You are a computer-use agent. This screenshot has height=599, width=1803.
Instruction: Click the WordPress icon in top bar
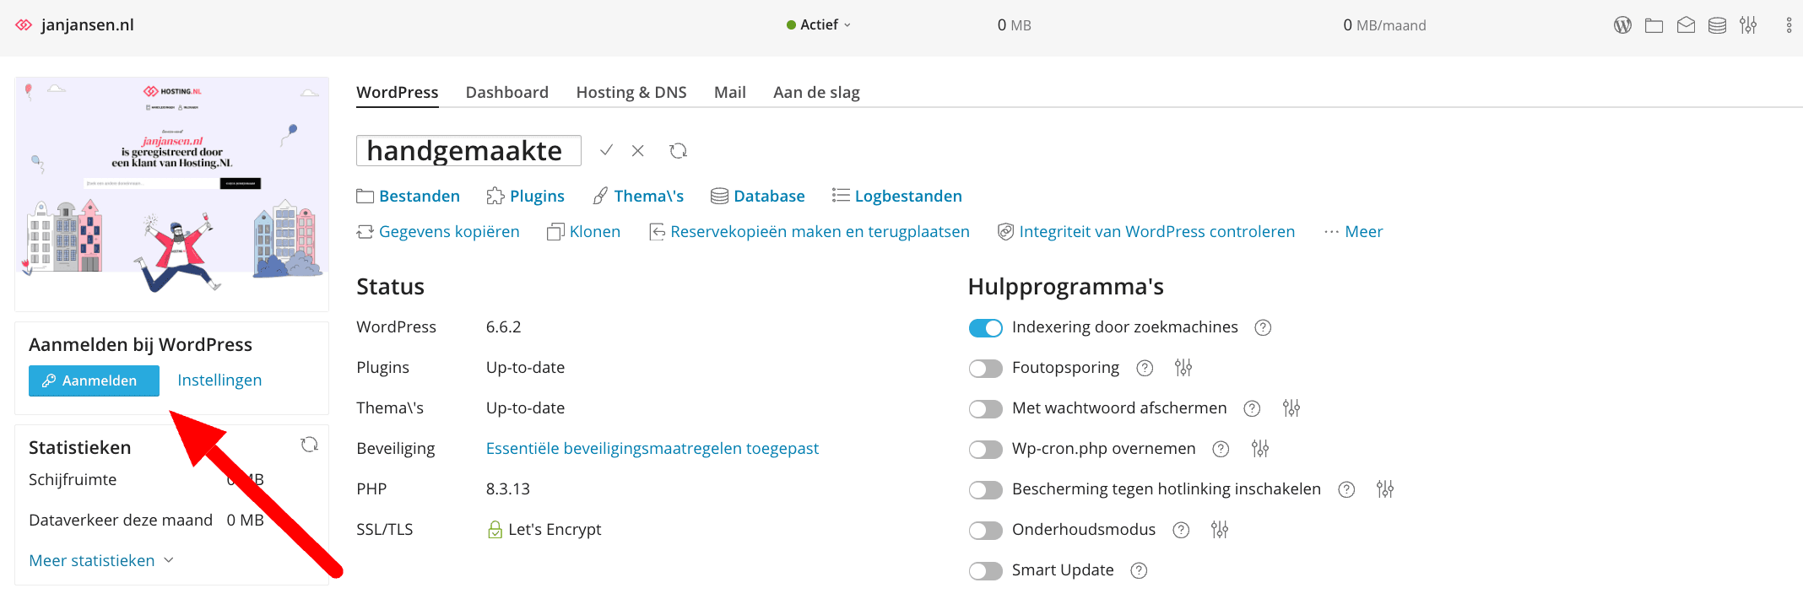(x=1622, y=25)
